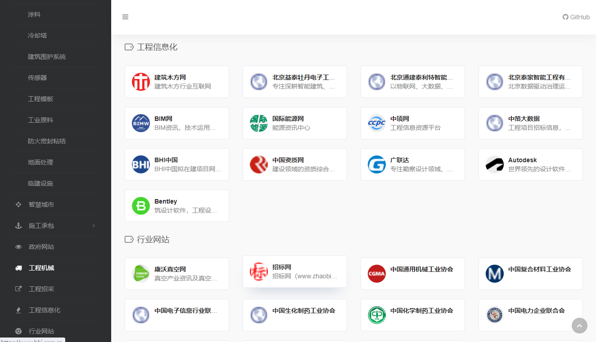
Task: Click the back-to-top arrow button
Action: 579,326
